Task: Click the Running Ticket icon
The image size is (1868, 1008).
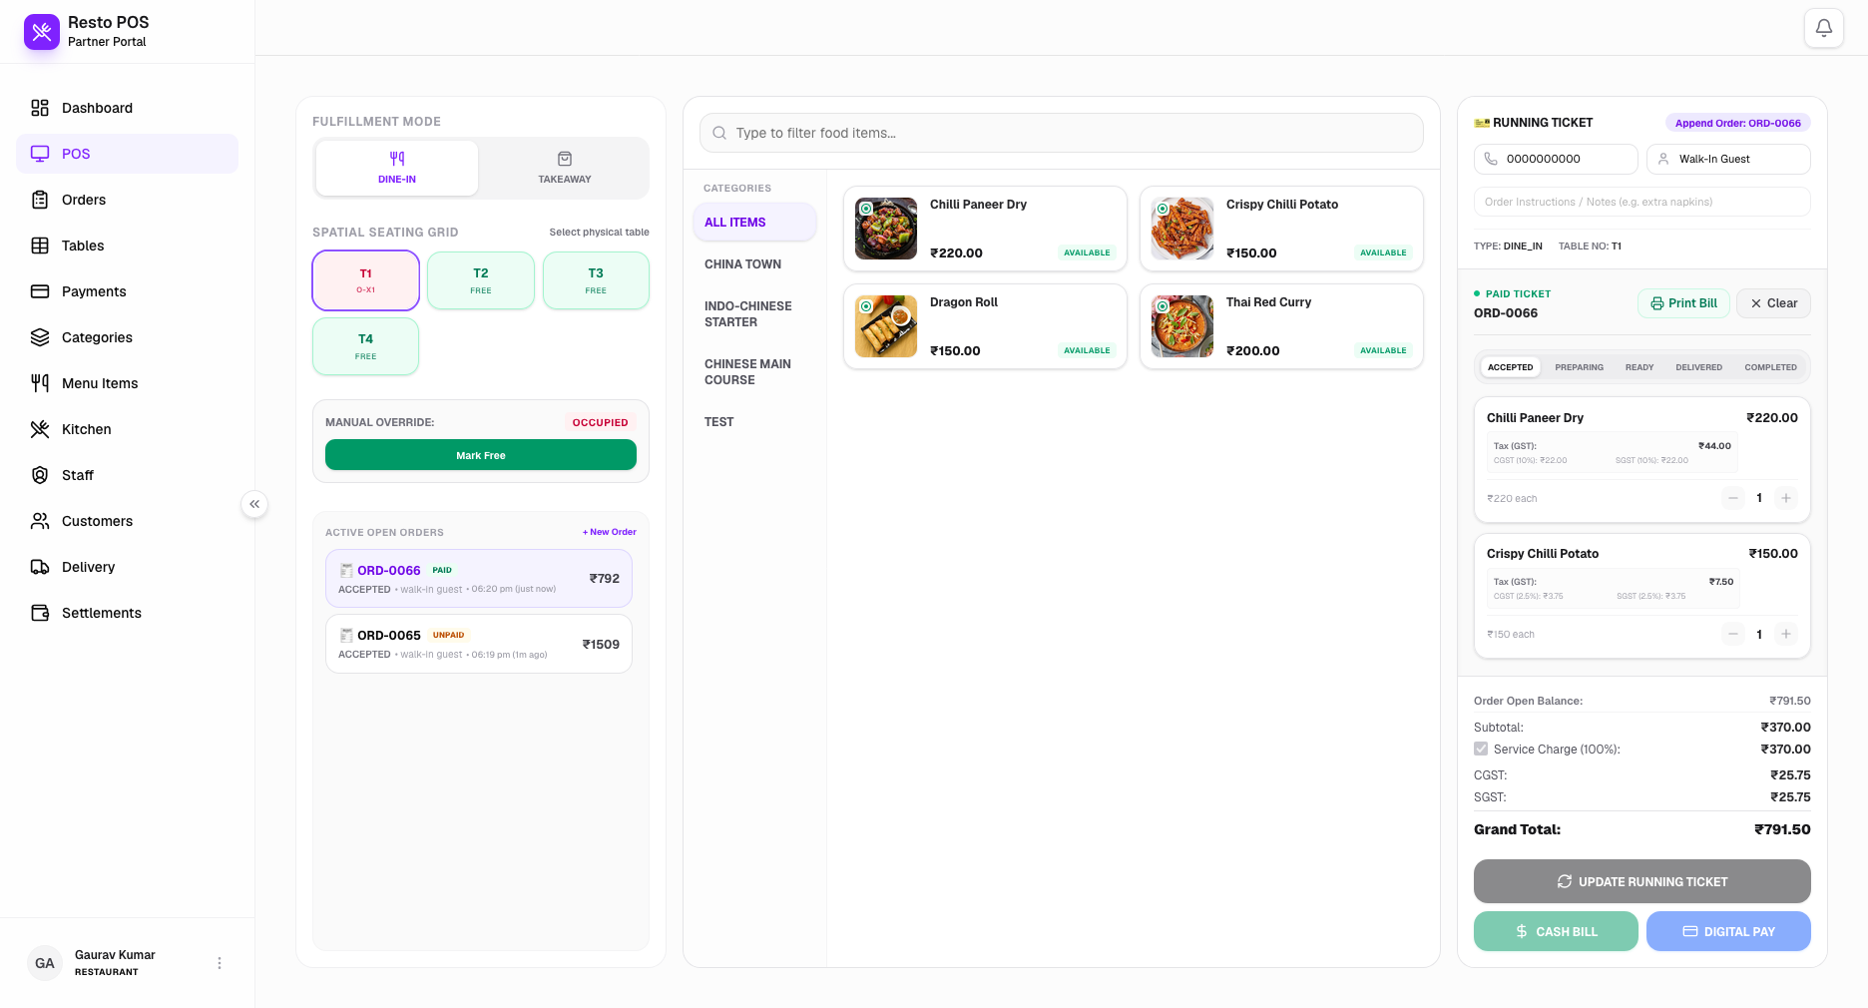Action: (x=1482, y=123)
